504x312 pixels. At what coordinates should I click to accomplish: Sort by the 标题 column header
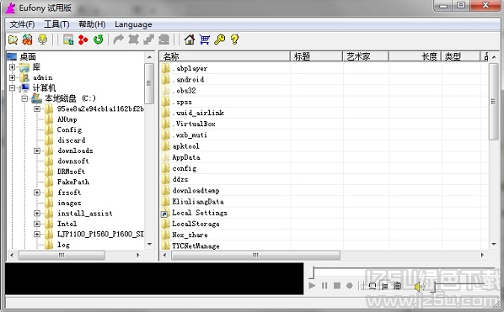[x=317, y=56]
